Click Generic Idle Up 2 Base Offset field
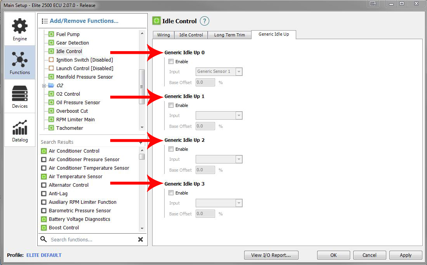This screenshot has width=427, height=265. click(x=205, y=170)
